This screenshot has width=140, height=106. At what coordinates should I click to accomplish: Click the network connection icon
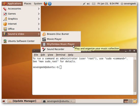pyautogui.click(x=84, y=4)
